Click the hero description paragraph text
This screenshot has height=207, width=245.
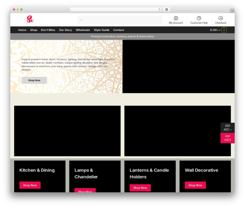click(68, 65)
